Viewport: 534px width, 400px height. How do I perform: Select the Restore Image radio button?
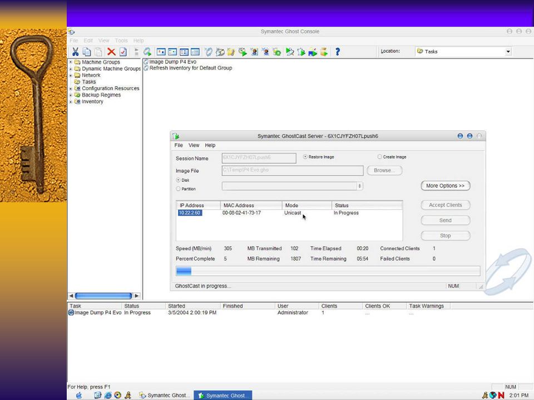tap(305, 157)
